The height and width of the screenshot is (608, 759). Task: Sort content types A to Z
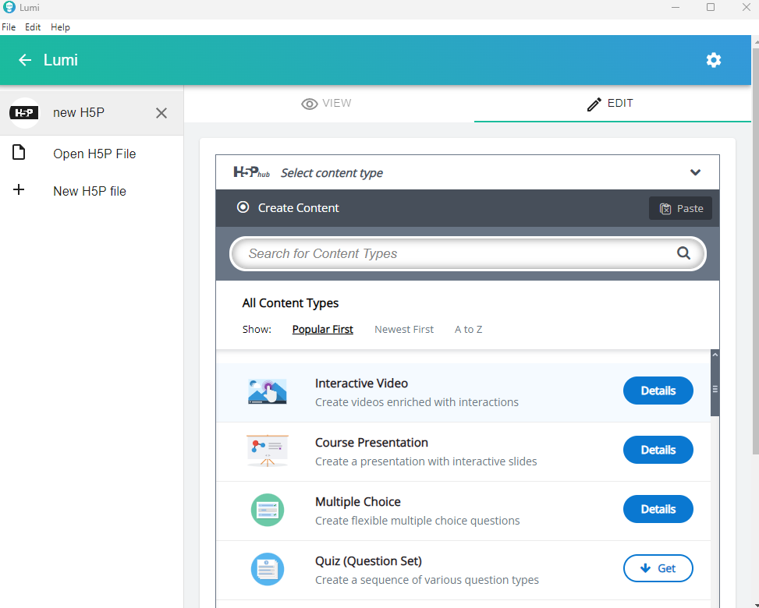tap(468, 329)
